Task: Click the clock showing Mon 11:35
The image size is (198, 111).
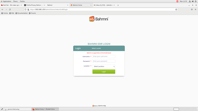Action: tap(183, 1)
